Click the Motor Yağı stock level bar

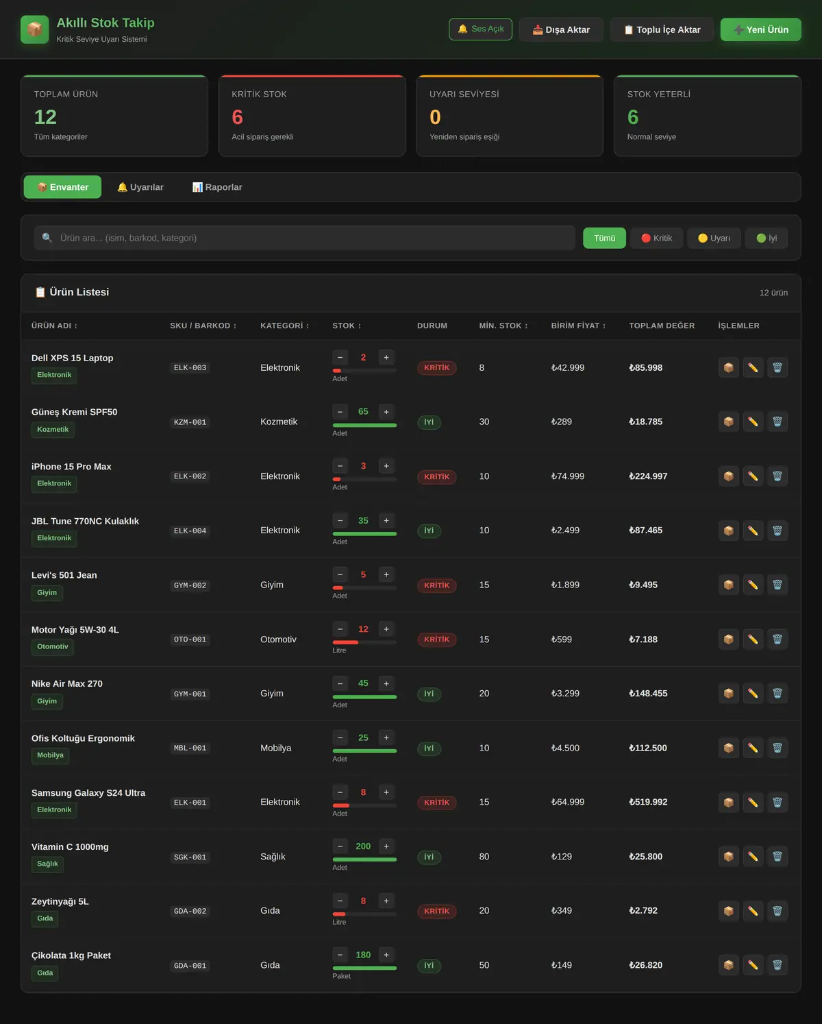(x=364, y=642)
